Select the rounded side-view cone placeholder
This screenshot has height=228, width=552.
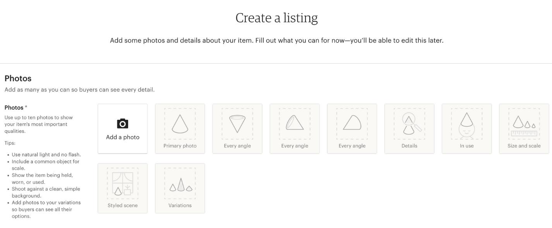click(352, 123)
